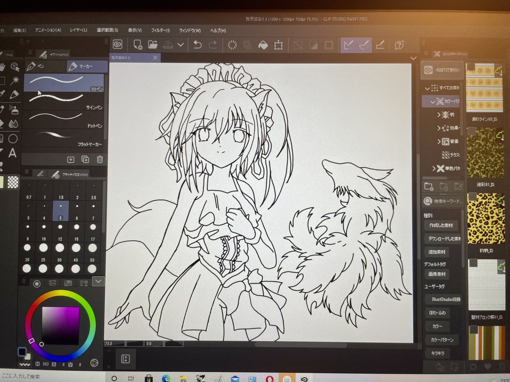Viewport: 510px width, 382px height.
Task: Delete sub tool with trash icon
Action: pyautogui.click(x=99, y=160)
